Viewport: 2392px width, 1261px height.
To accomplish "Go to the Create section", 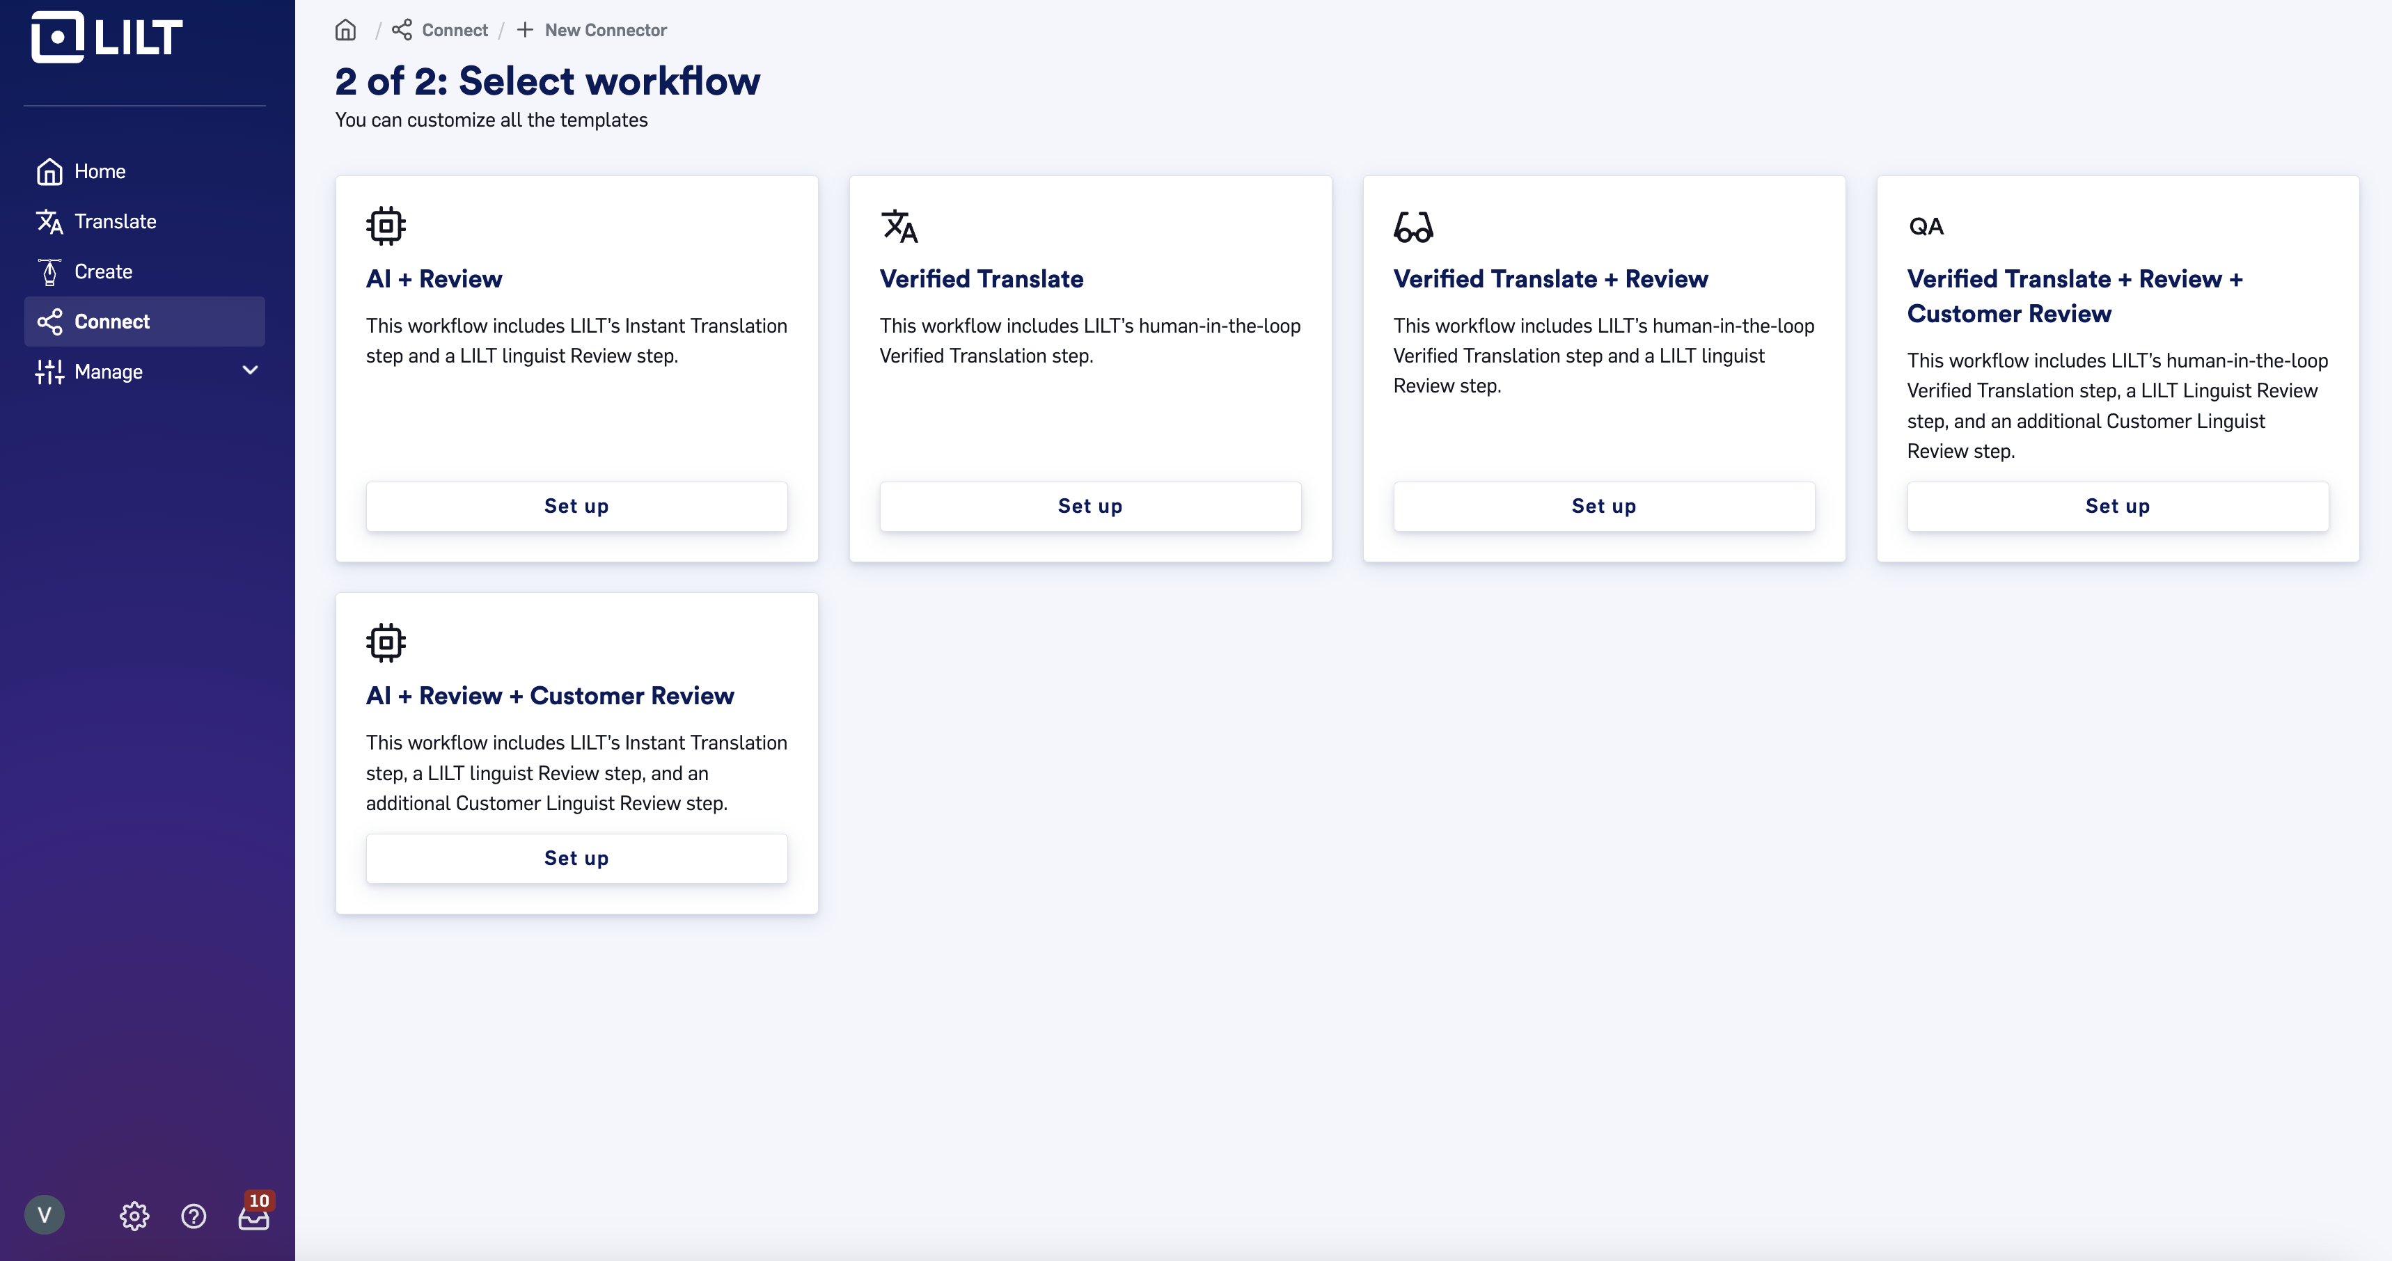I will tap(145, 272).
